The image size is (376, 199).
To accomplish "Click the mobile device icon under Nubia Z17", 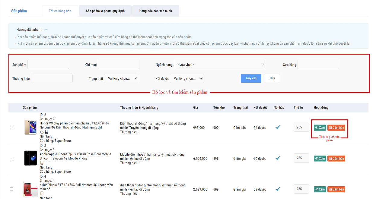I will click(x=42, y=194).
